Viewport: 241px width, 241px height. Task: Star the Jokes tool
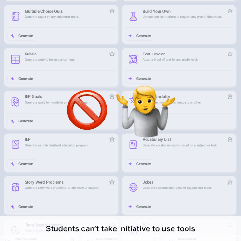(x=230, y=182)
